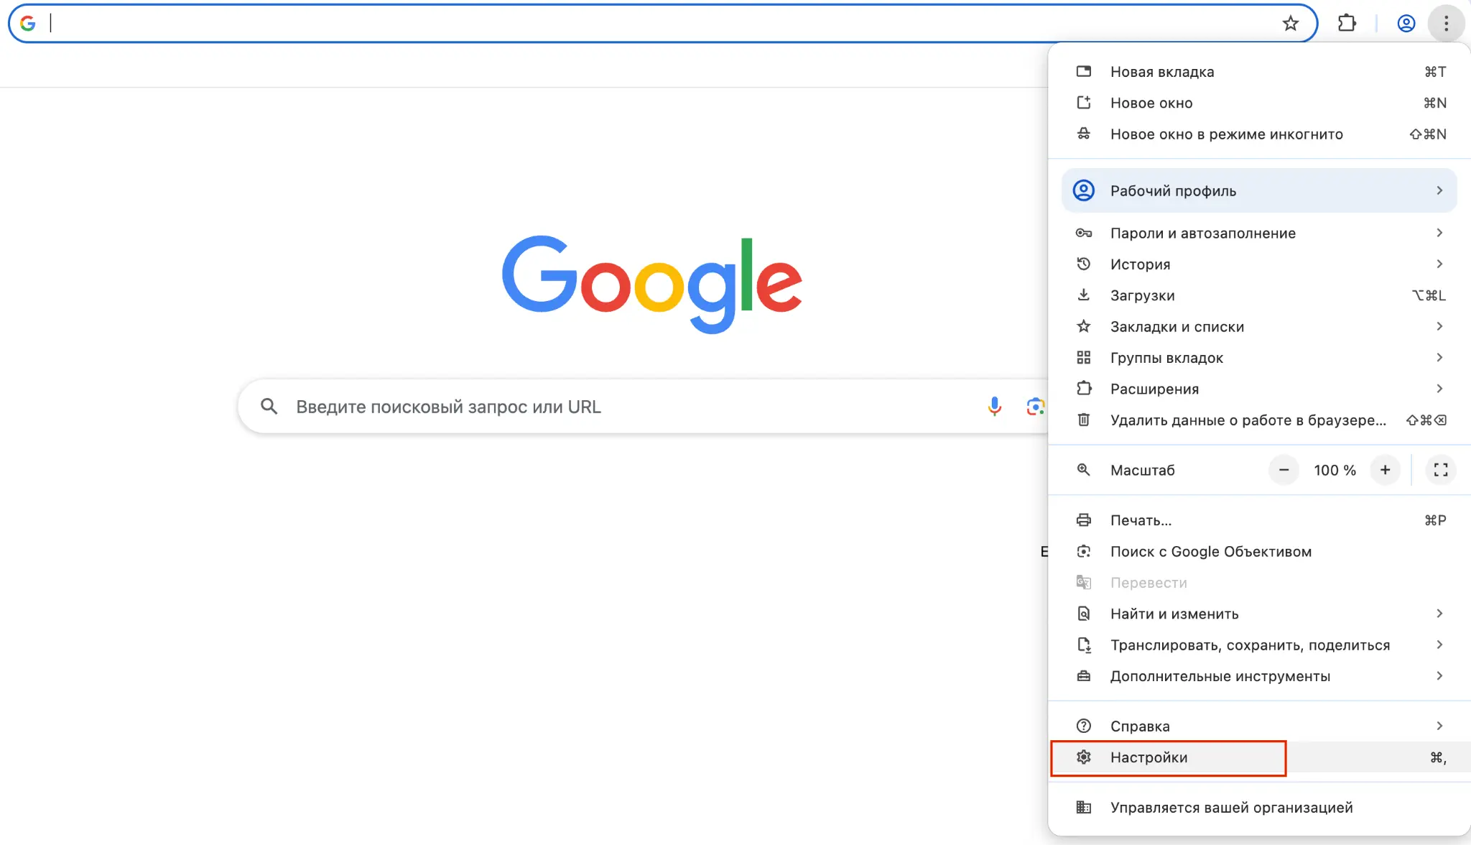Open Загрузки from the menu
Image resolution: width=1471 pixels, height=845 pixels.
click(1259, 295)
